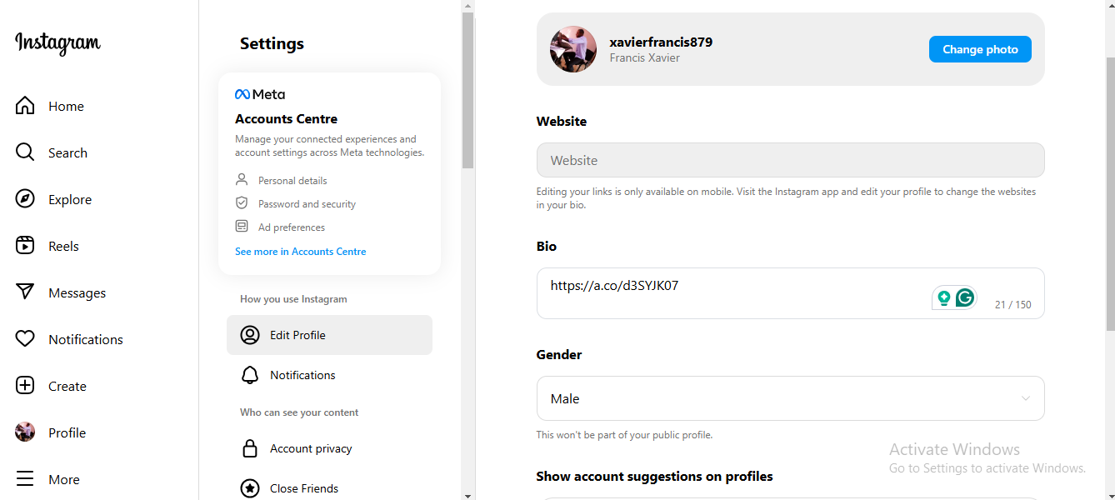Expand the Gender dropdown showing Male

(790, 398)
